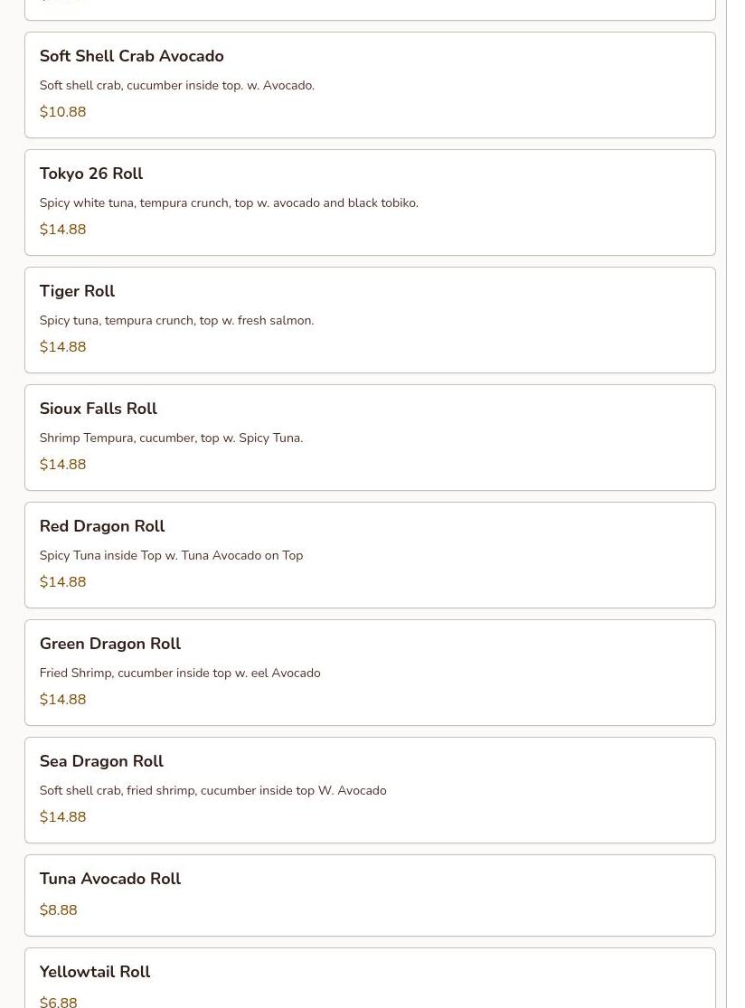Image resolution: width=745 pixels, height=1008 pixels.
Task: Click the Tokyo 26 Roll description text
Action: coord(229,203)
